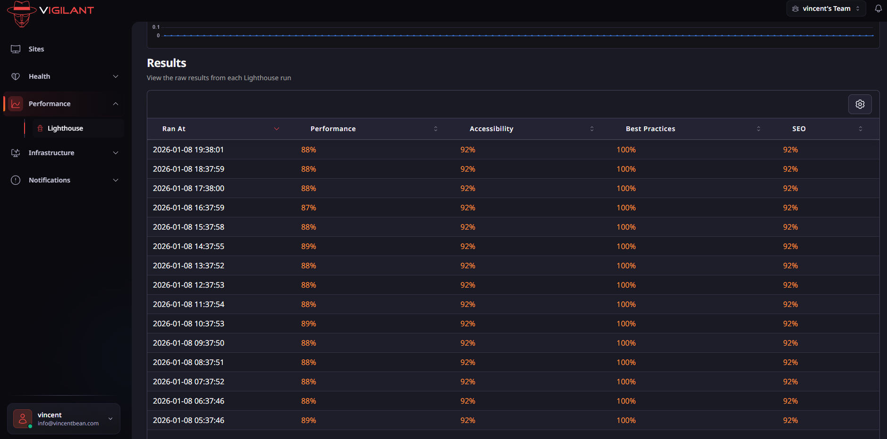887x439 pixels.
Task: Click the Sites monitor icon
Action: pos(16,49)
